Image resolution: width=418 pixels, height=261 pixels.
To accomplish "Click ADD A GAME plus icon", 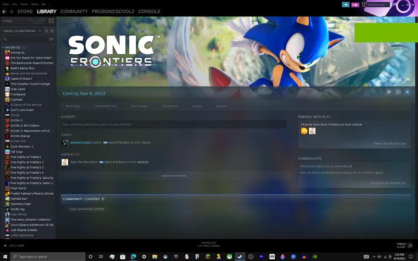I will [x=5, y=246].
